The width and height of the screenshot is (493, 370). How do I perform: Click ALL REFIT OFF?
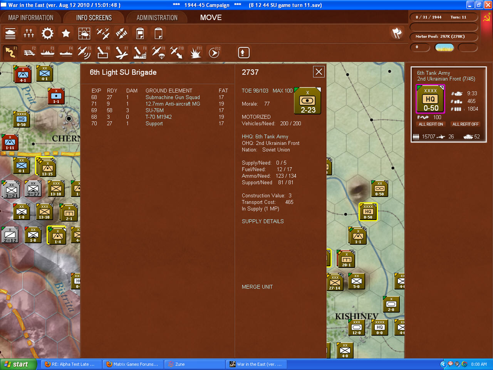(x=465, y=124)
